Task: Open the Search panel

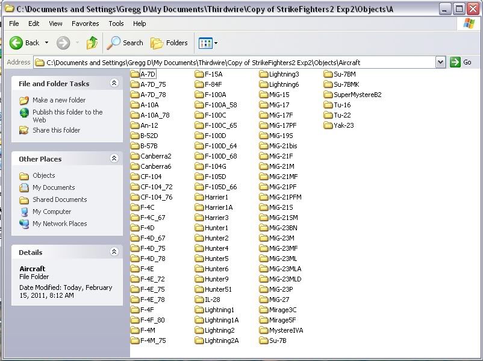Action: (125, 43)
